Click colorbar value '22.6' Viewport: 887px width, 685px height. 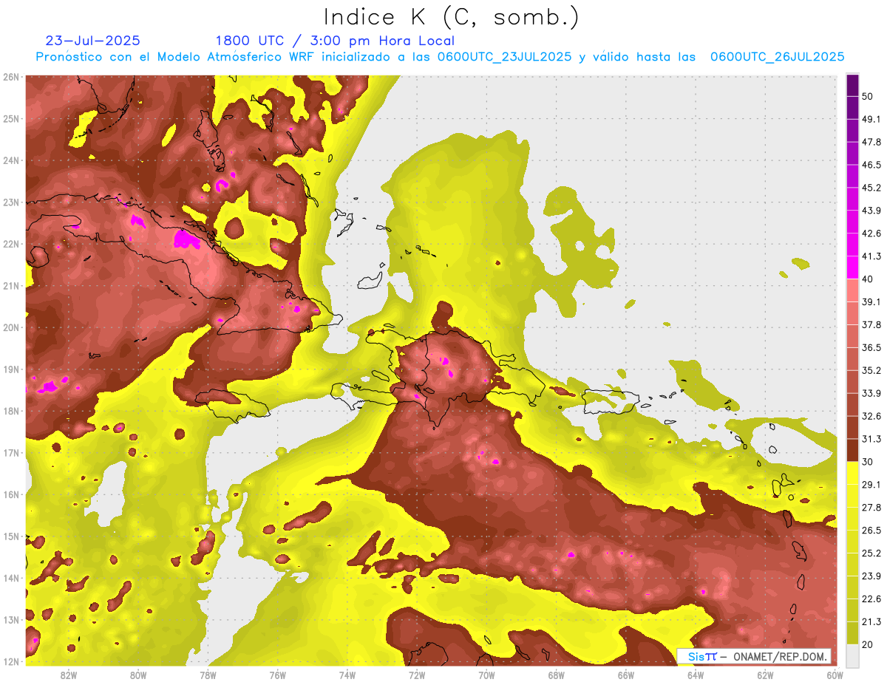point(871,599)
